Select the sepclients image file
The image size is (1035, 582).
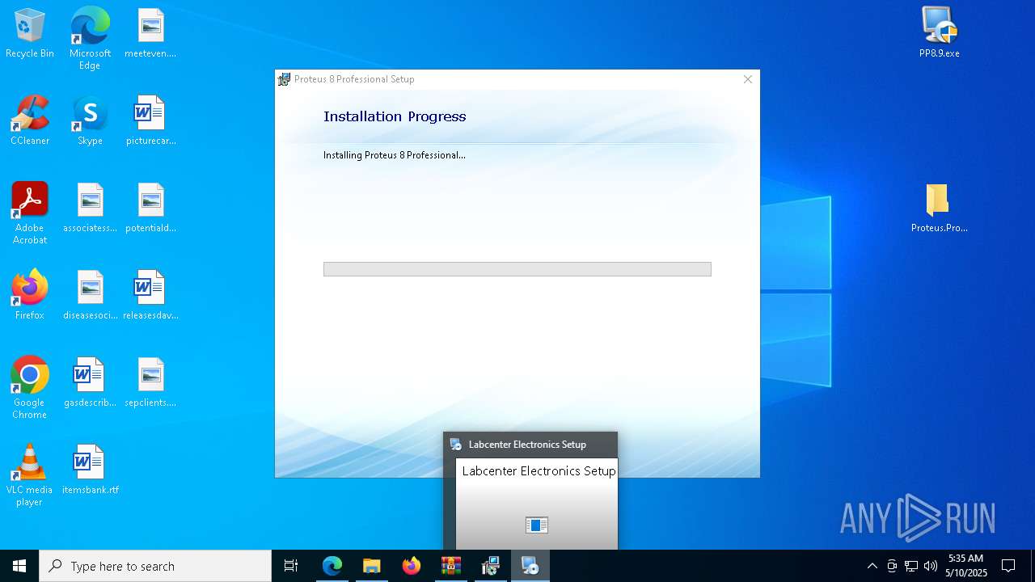click(x=150, y=382)
